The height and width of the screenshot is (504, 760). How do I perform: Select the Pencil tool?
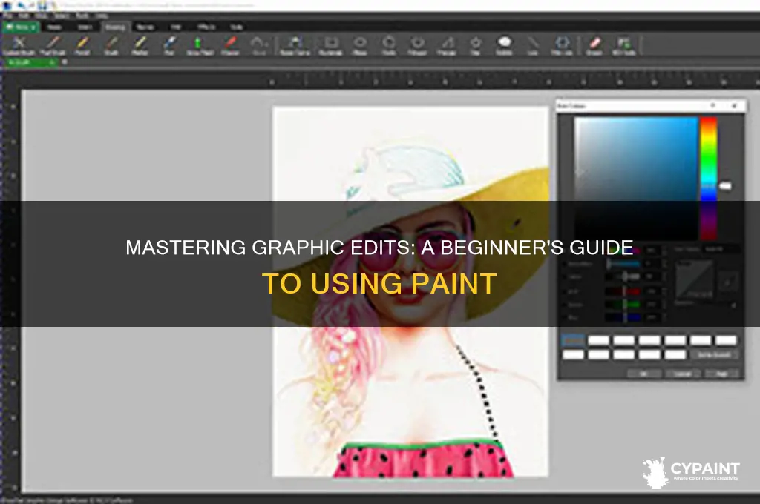(82, 46)
